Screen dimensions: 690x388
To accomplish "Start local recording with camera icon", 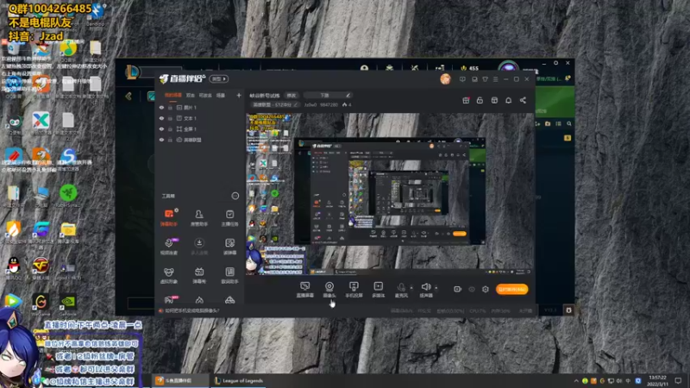I will [457, 289].
